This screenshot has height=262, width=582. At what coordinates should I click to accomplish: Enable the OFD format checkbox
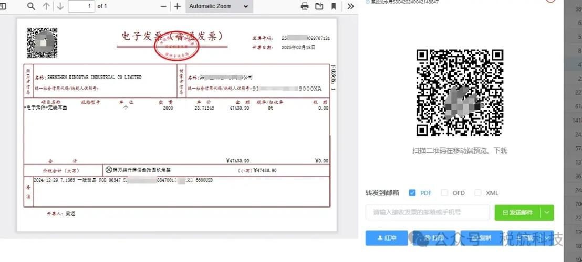coord(444,193)
